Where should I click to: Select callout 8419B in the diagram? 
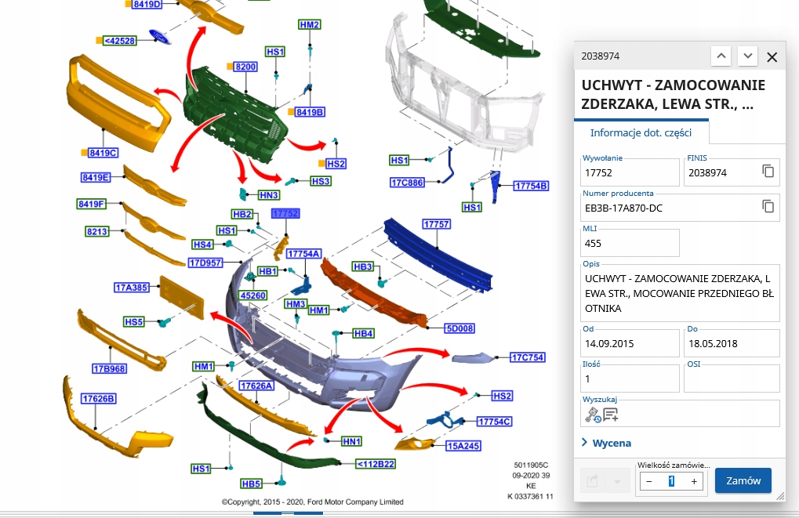click(310, 112)
